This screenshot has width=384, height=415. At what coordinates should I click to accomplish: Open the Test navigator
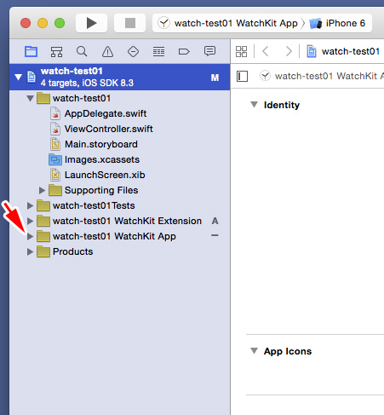click(x=133, y=52)
